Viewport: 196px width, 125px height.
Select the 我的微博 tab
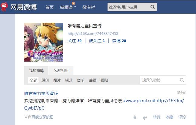coord(36,71)
